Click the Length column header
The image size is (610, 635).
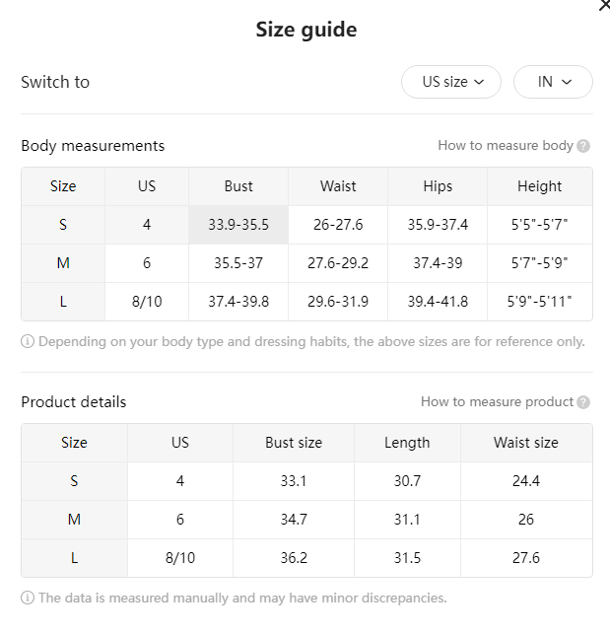407,443
